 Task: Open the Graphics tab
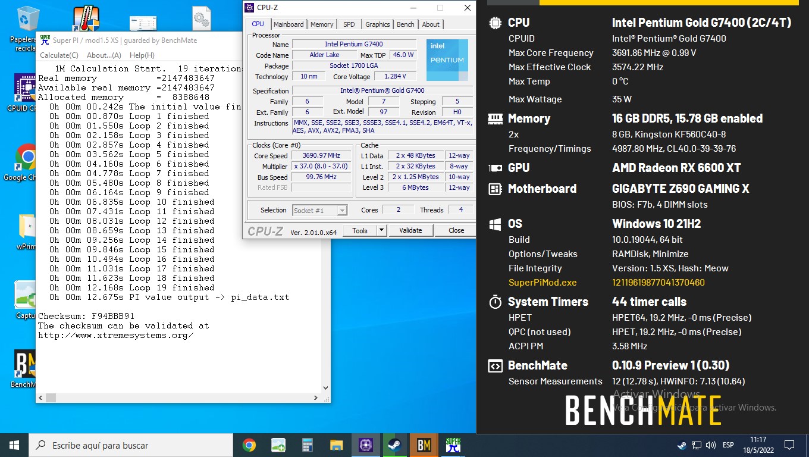click(x=378, y=24)
